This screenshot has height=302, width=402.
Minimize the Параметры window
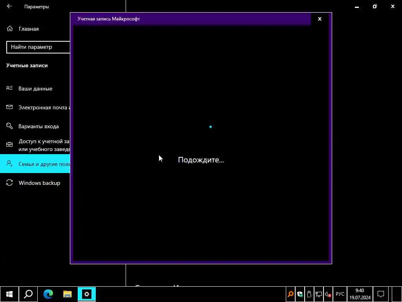(x=356, y=6)
